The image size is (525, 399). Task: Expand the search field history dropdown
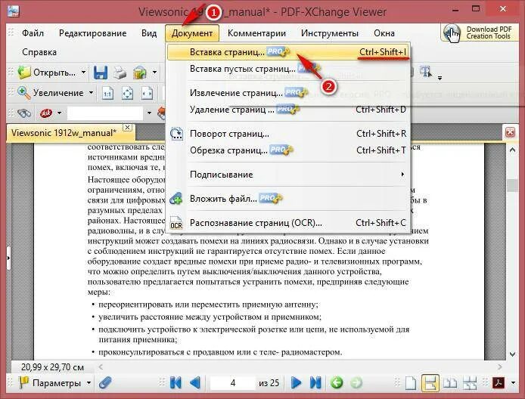[149, 113]
